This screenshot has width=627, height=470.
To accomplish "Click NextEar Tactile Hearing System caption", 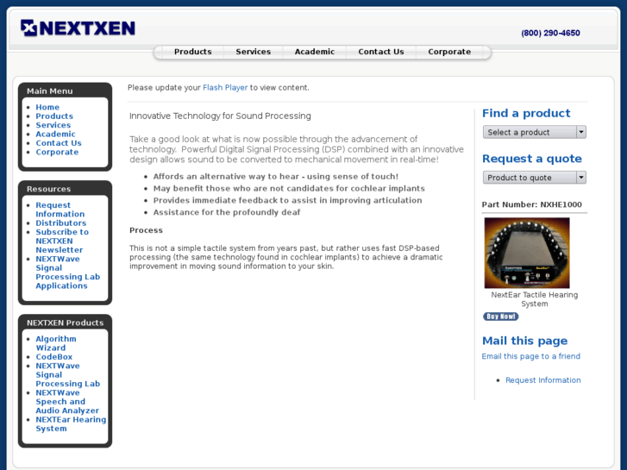I will [x=534, y=299].
